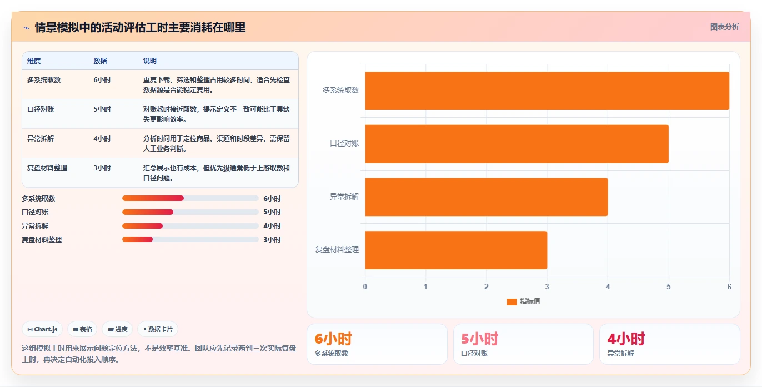Screen dimensions: 762x387
Task: Click the lightning icon beside the page title
Action: pos(26,27)
